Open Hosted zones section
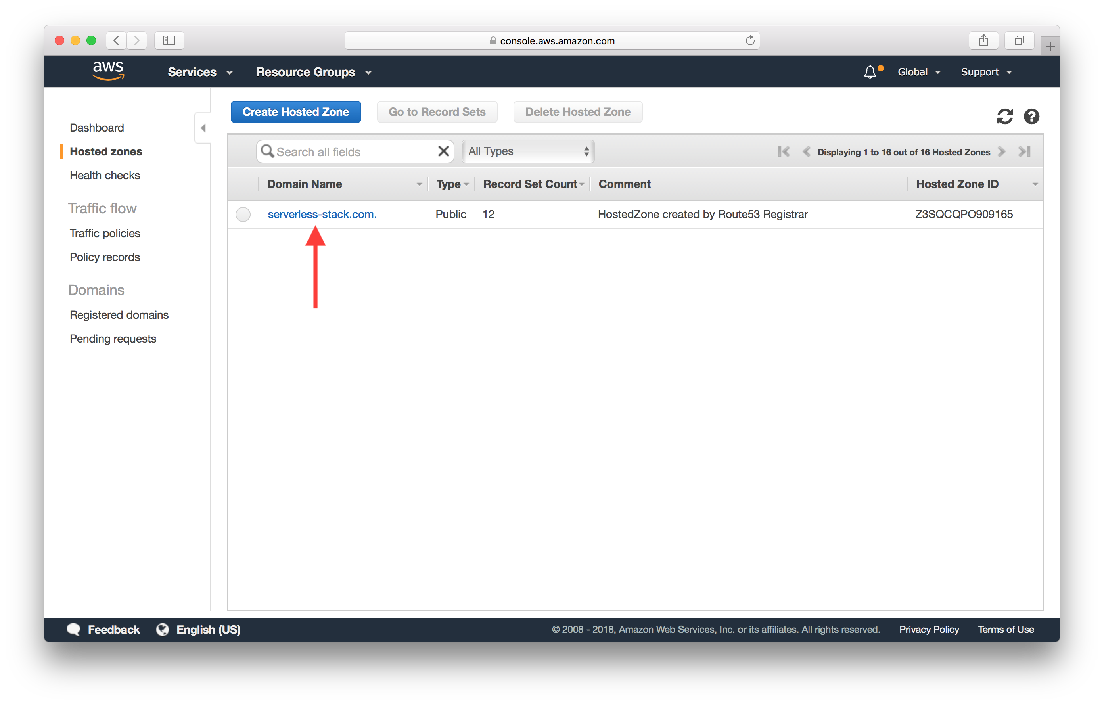The width and height of the screenshot is (1104, 705). (x=106, y=151)
